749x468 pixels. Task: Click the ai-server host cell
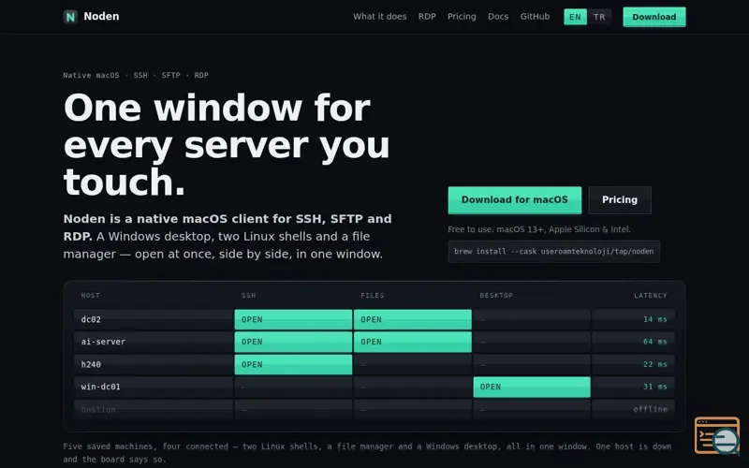coord(154,342)
